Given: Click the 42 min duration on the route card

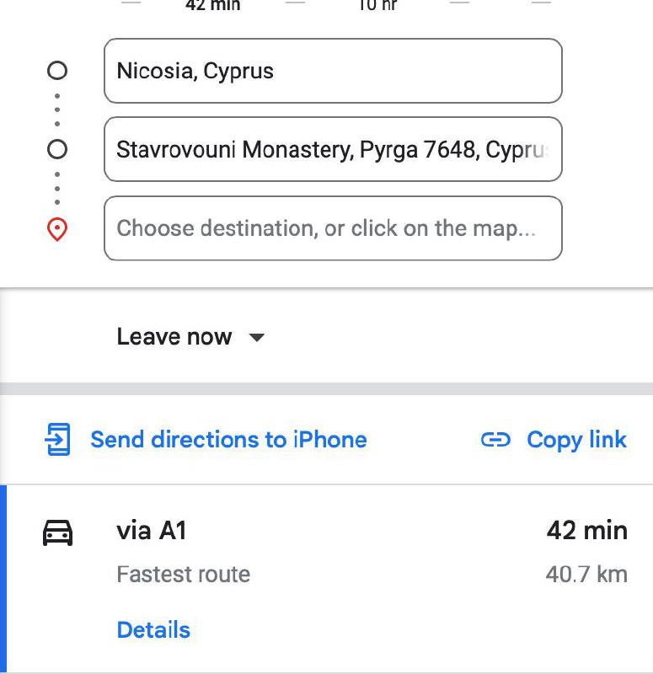Looking at the screenshot, I should tap(587, 531).
